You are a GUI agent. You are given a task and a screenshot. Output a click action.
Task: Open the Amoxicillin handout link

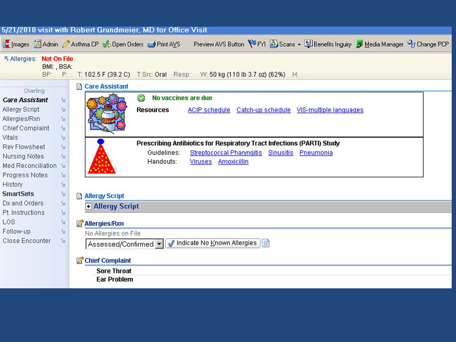click(233, 161)
